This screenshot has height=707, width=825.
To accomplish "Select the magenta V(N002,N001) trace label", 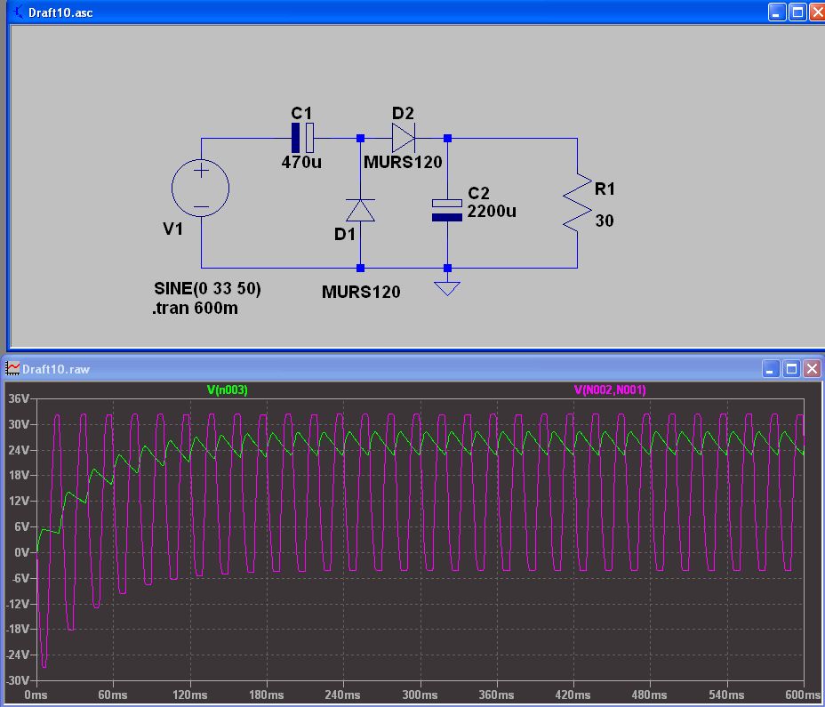I will coord(610,389).
